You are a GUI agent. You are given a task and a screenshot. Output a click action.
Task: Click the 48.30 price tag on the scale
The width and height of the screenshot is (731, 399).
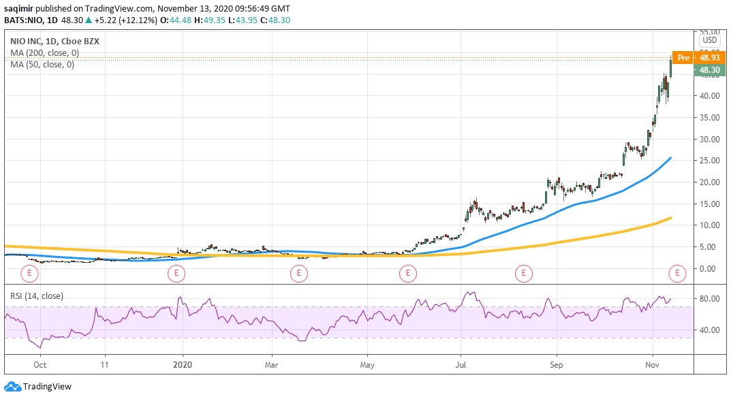pos(709,69)
